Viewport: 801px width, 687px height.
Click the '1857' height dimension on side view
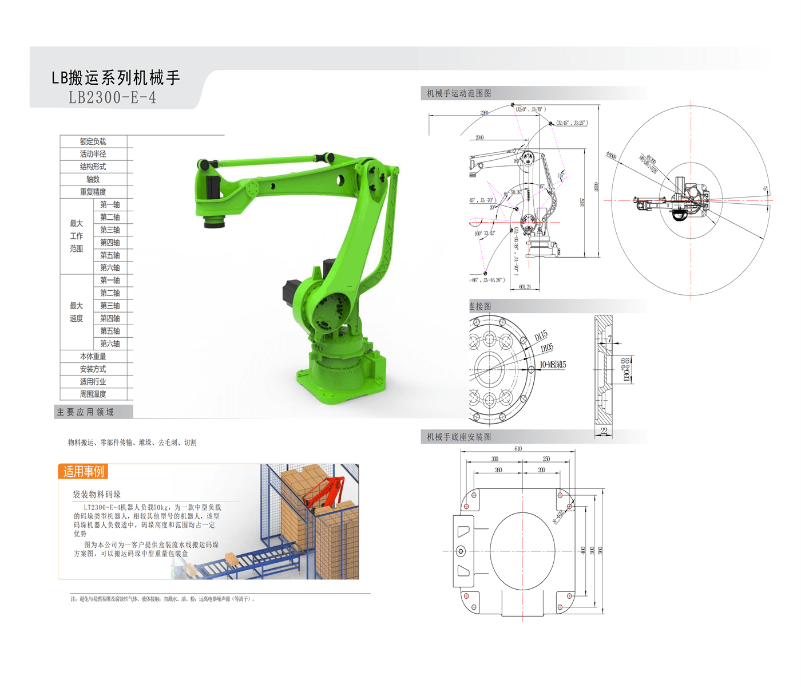pos(582,202)
